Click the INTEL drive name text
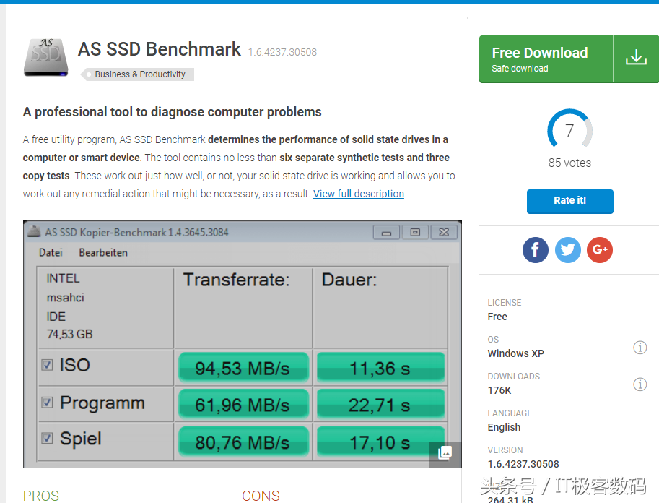This screenshot has height=503, width=659. pos(63,278)
